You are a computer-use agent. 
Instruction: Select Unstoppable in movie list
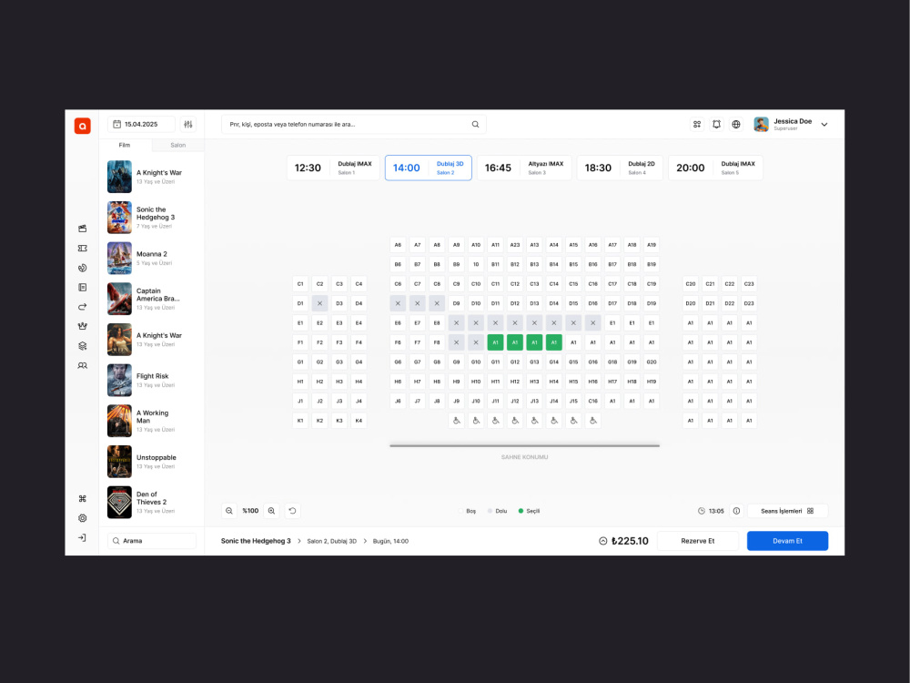pos(151,461)
